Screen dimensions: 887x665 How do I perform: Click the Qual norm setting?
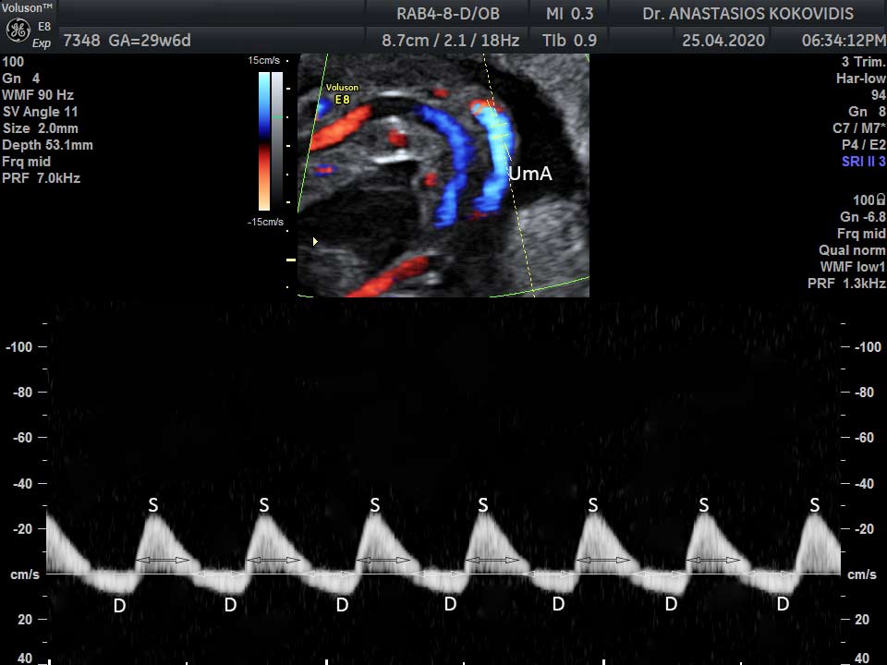click(x=852, y=250)
